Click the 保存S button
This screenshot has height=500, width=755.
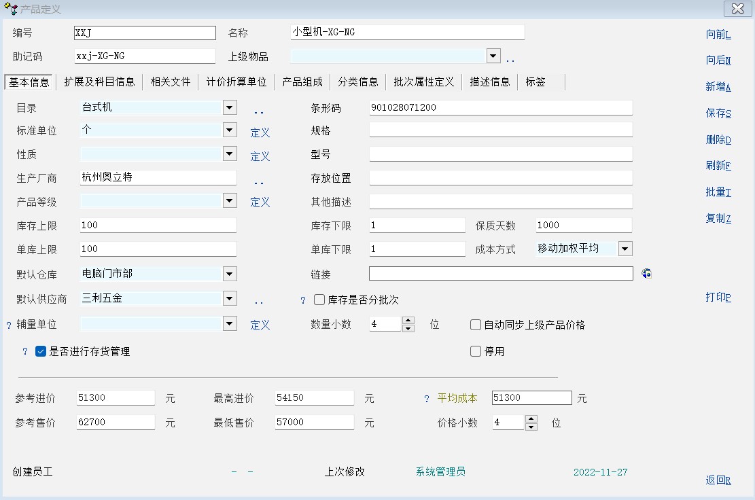click(718, 113)
